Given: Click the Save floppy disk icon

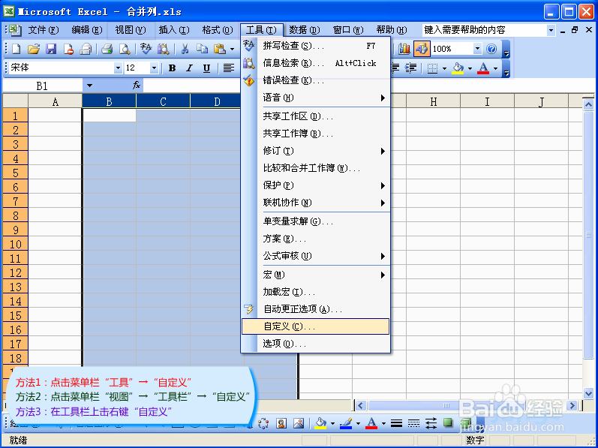Looking at the screenshot, I should [x=51, y=49].
